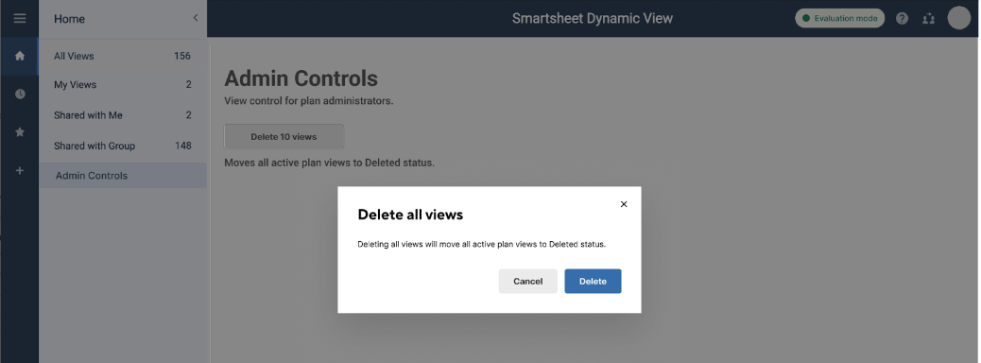
Task: Click the Home panel title
Action: coord(69,19)
